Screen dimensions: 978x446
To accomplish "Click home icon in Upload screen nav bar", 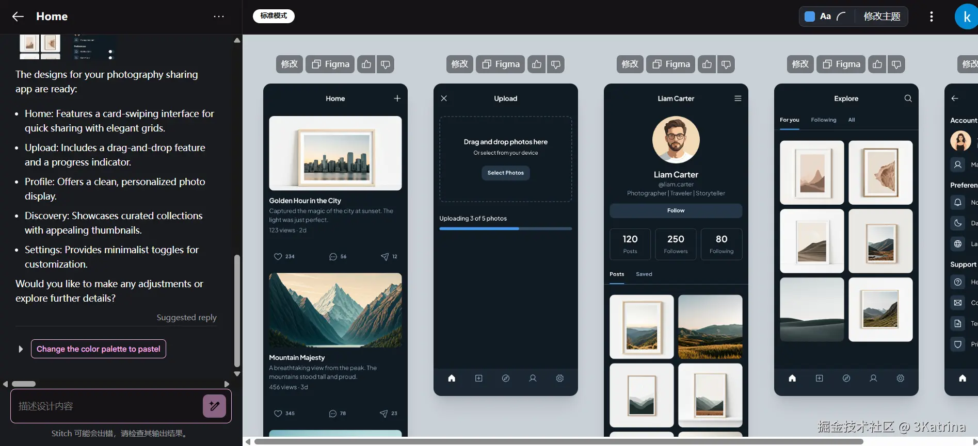I will point(452,378).
